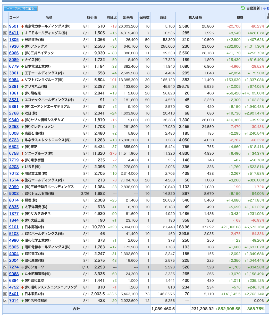269x315 pixels.
Task: Click the 損益 column header
Action: (x=240, y=17)
